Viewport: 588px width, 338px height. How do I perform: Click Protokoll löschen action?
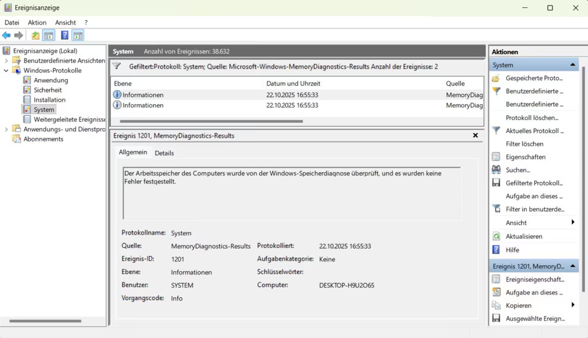(x=532, y=118)
